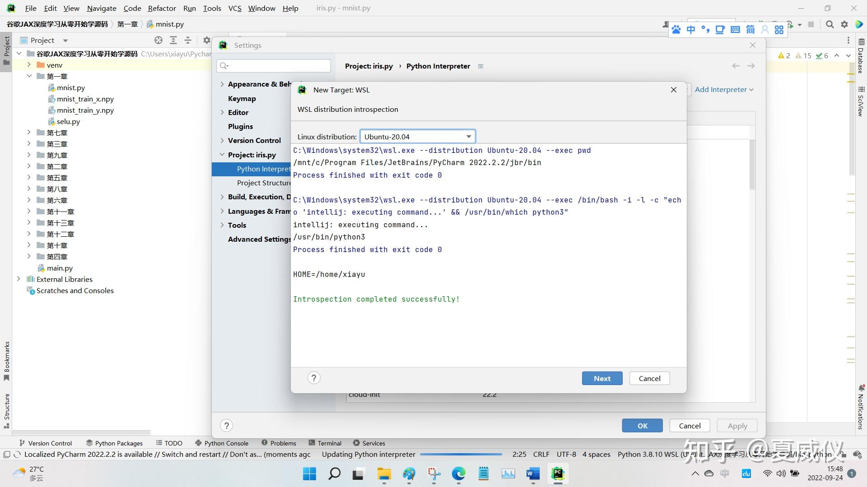867x487 pixels.
Task: Select mnist_train_x.npy in project tree
Action: point(85,99)
